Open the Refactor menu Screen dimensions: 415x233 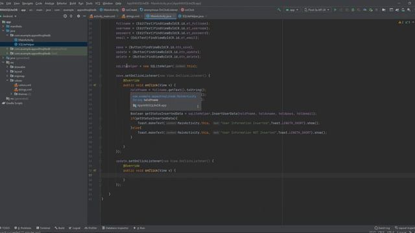coord(62,3)
